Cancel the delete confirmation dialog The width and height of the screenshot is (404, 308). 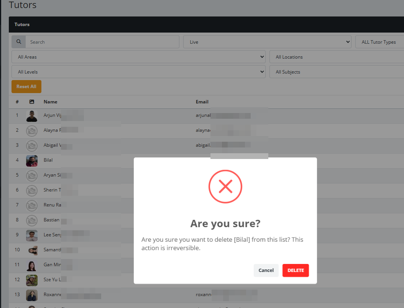266,270
